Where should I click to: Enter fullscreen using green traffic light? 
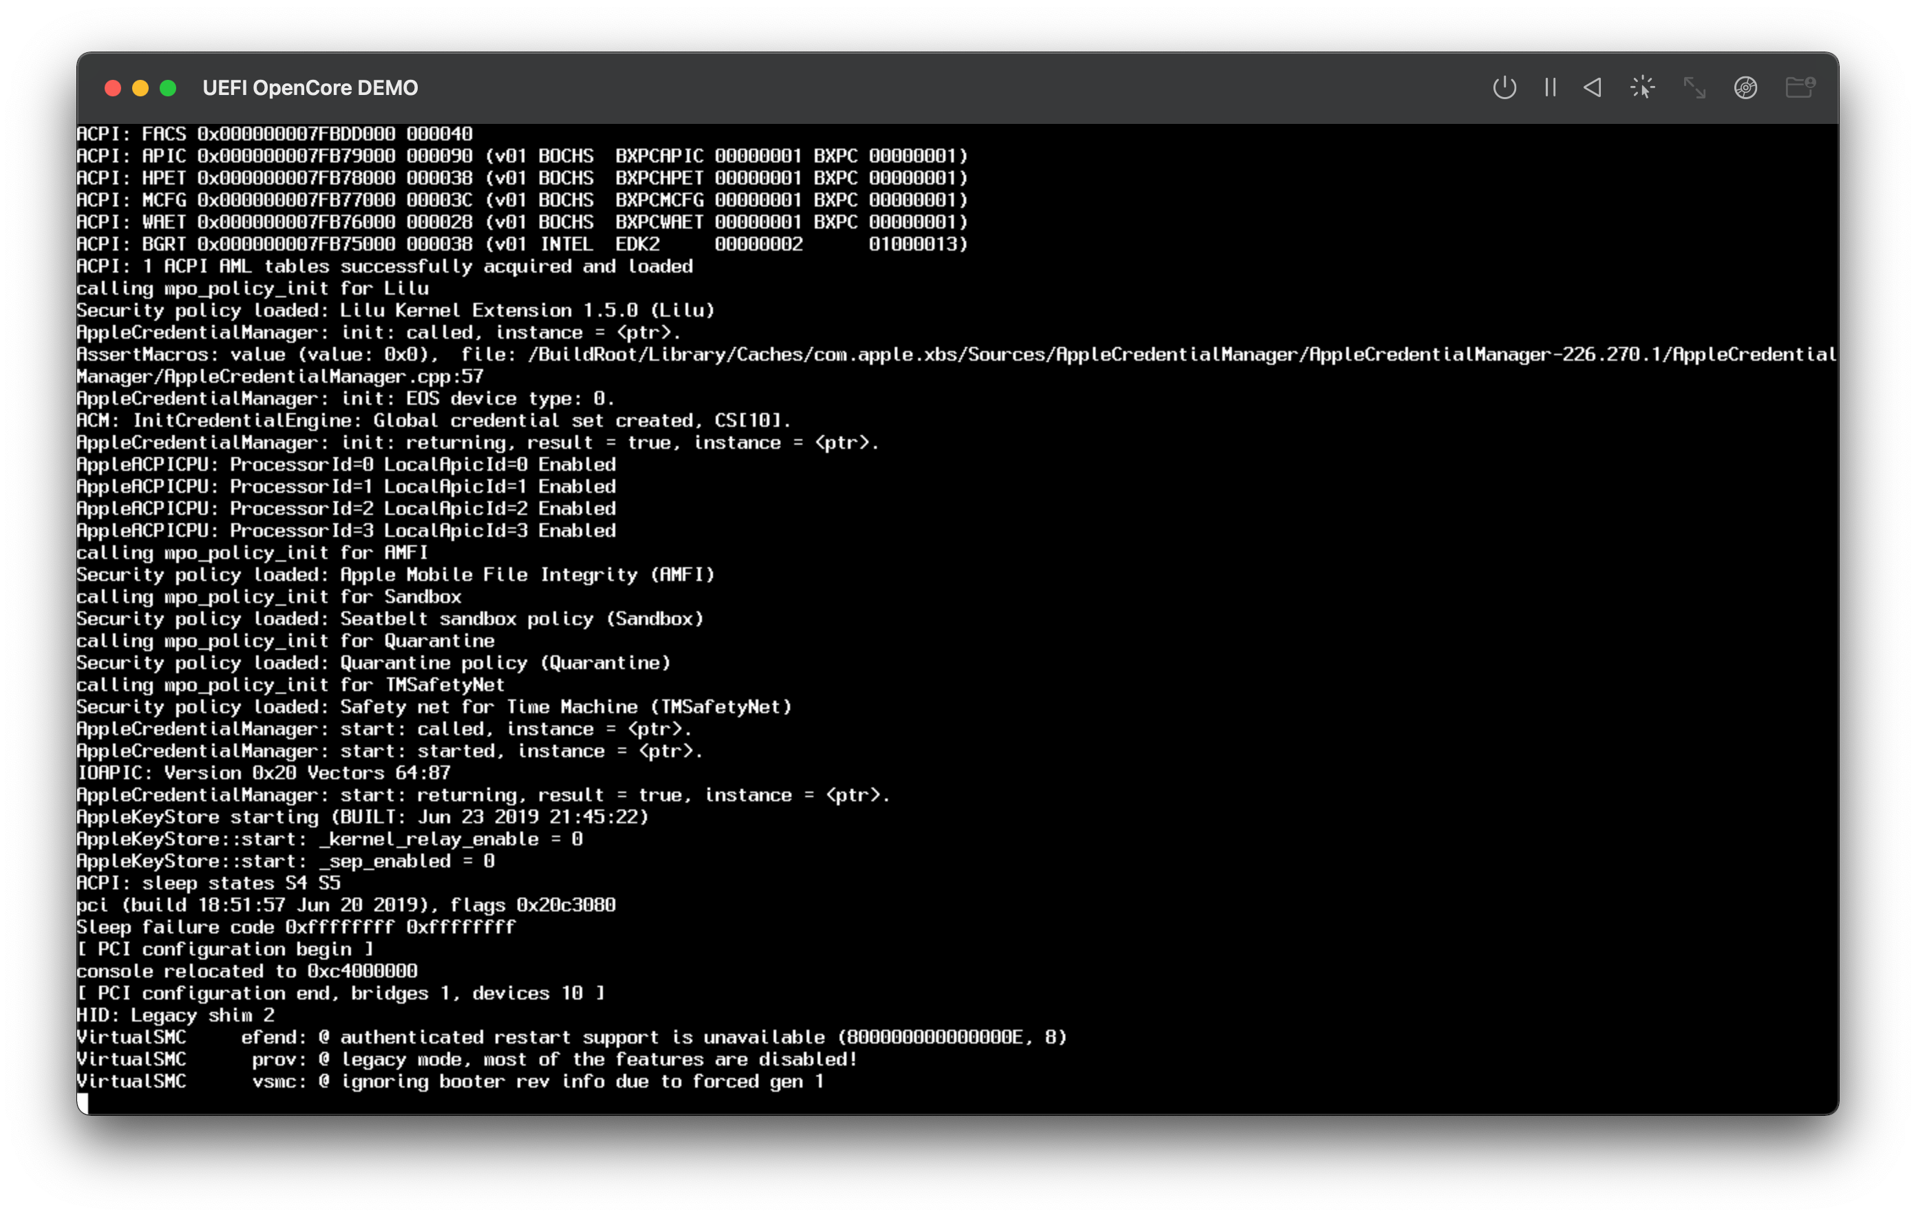click(169, 87)
